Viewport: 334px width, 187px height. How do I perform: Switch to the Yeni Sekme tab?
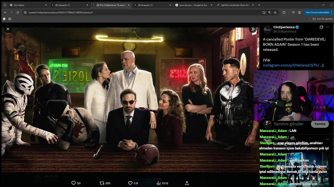(x=28, y=5)
